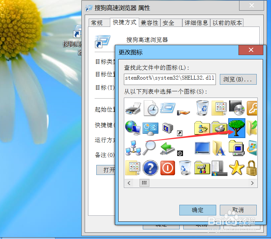Select the CD drive disc icon
This screenshot has height=239, width=271.
[x=237, y=108]
